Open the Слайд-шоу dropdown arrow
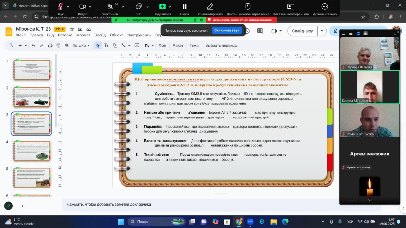The image size is (406, 228). point(322,31)
